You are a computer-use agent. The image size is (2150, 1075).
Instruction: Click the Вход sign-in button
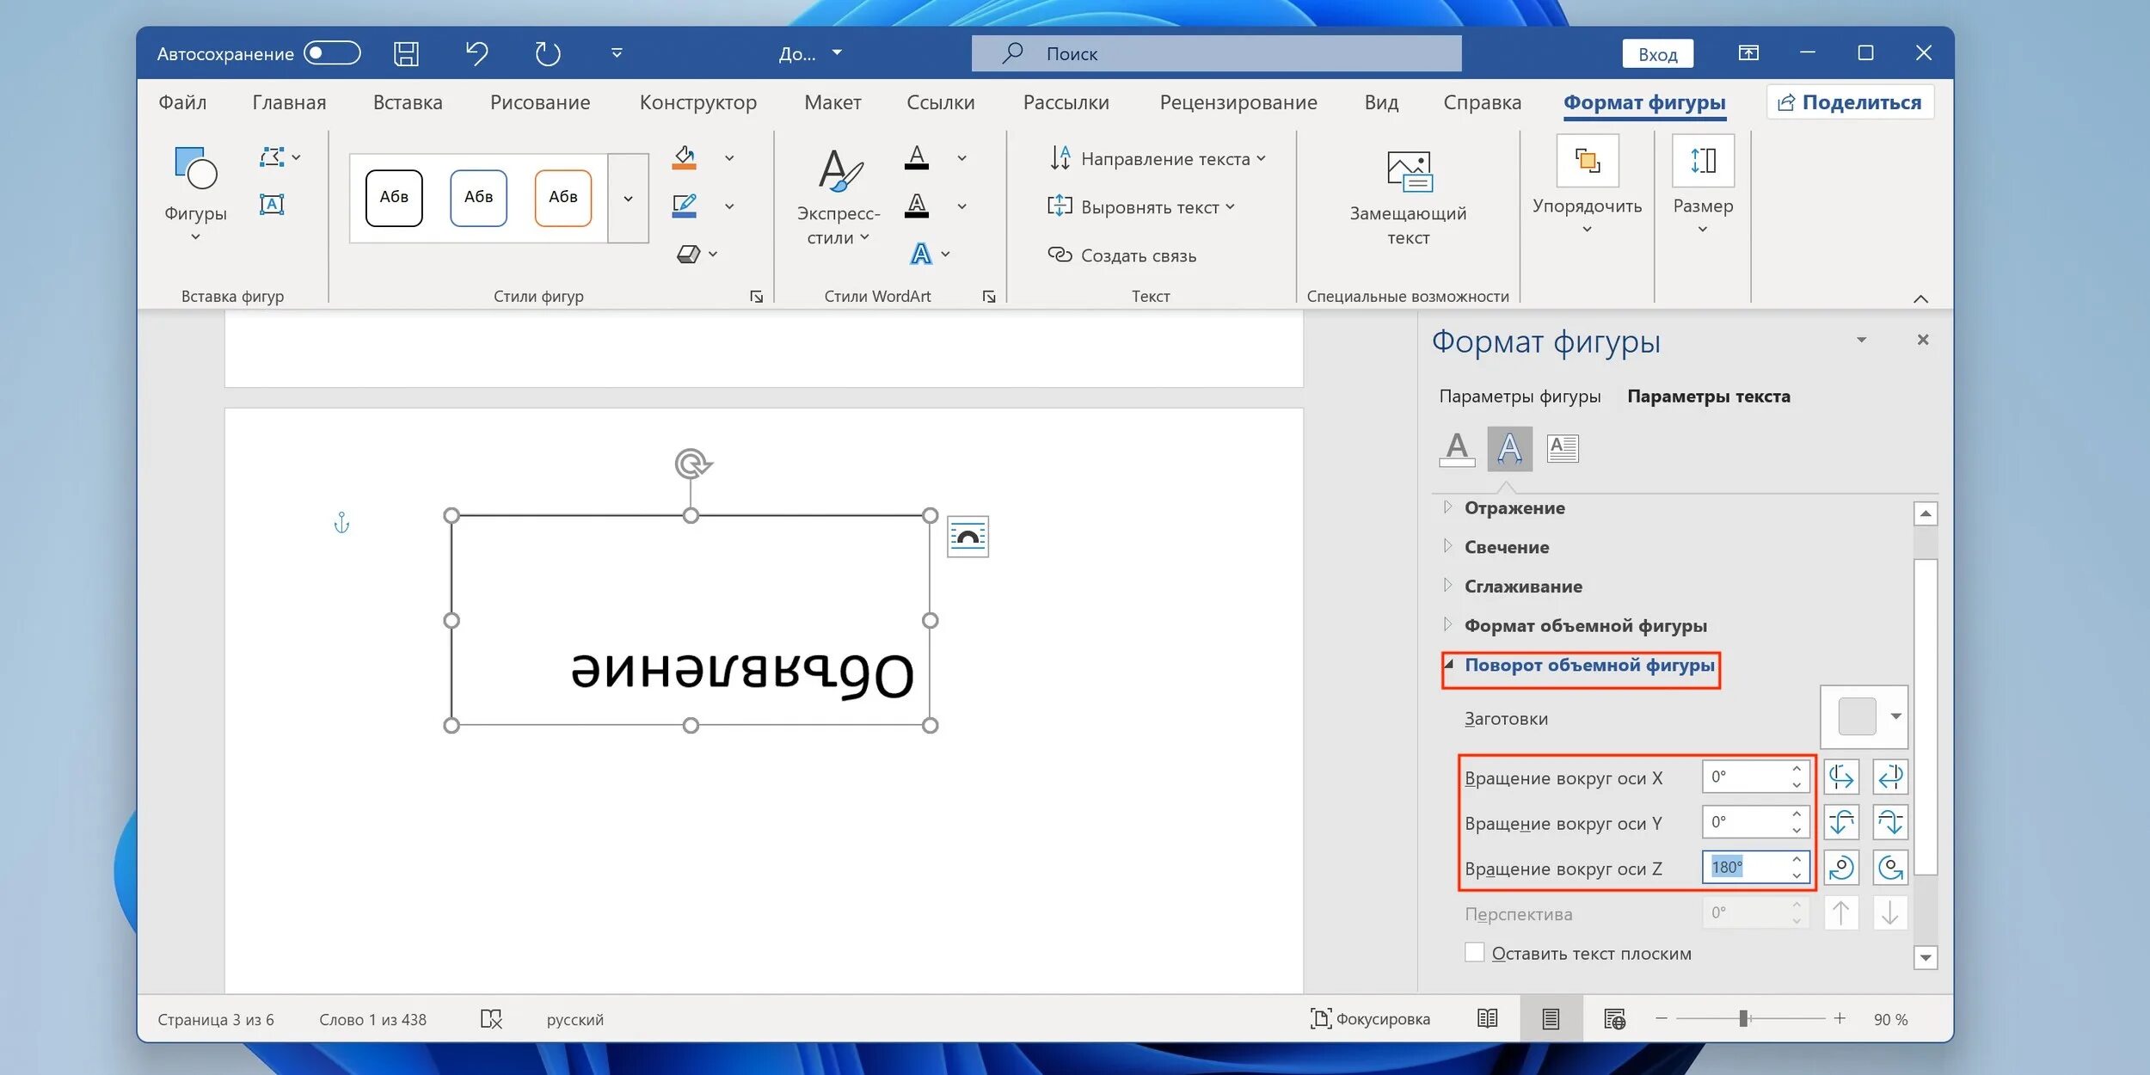point(1656,54)
